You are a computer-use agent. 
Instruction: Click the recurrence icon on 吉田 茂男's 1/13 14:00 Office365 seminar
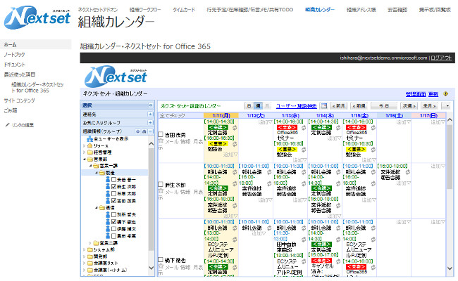point(304,128)
